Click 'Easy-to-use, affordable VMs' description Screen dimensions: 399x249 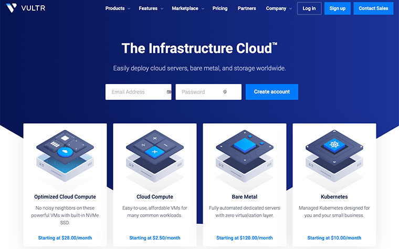(x=155, y=212)
